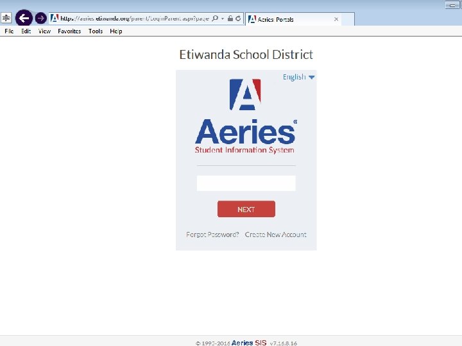Refresh the page with the reload icon
The height and width of the screenshot is (346, 462).
tap(238, 18)
